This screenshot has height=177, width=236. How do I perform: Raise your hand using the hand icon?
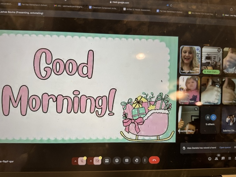136,160
